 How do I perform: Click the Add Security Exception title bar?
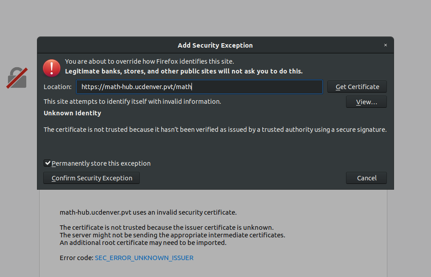pos(215,45)
